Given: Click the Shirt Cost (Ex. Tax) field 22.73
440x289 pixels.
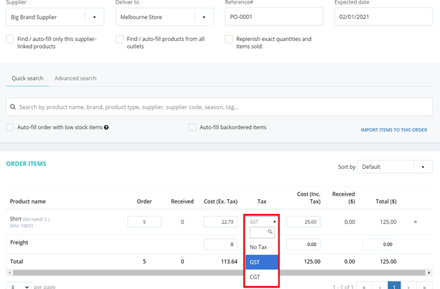Looking at the screenshot, I should point(220,222).
